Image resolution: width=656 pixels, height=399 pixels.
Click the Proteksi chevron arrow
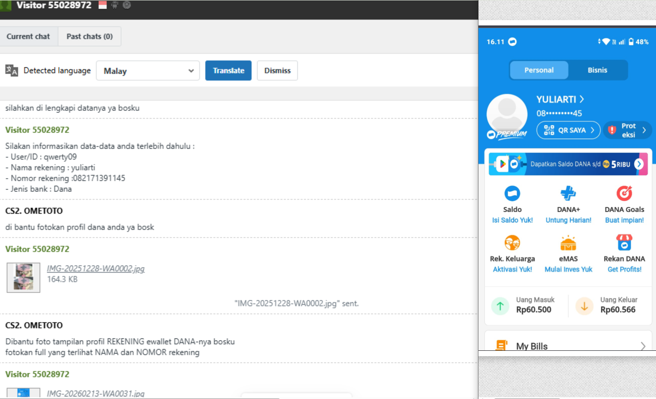644,130
